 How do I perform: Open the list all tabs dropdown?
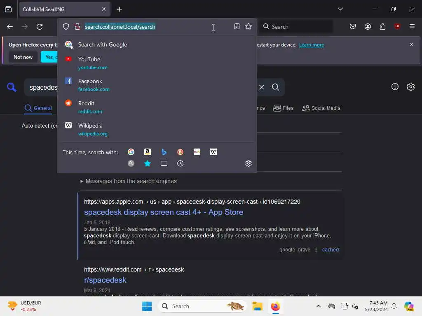point(340,9)
